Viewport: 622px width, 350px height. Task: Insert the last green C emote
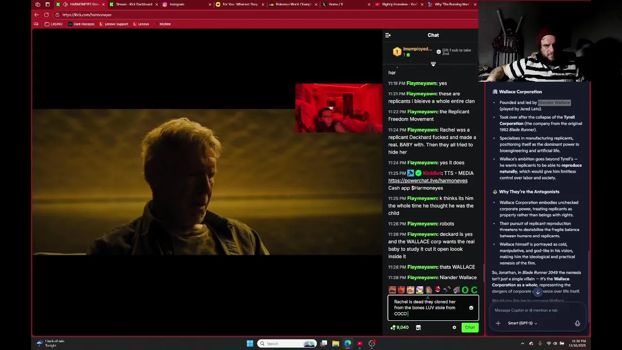474,290
